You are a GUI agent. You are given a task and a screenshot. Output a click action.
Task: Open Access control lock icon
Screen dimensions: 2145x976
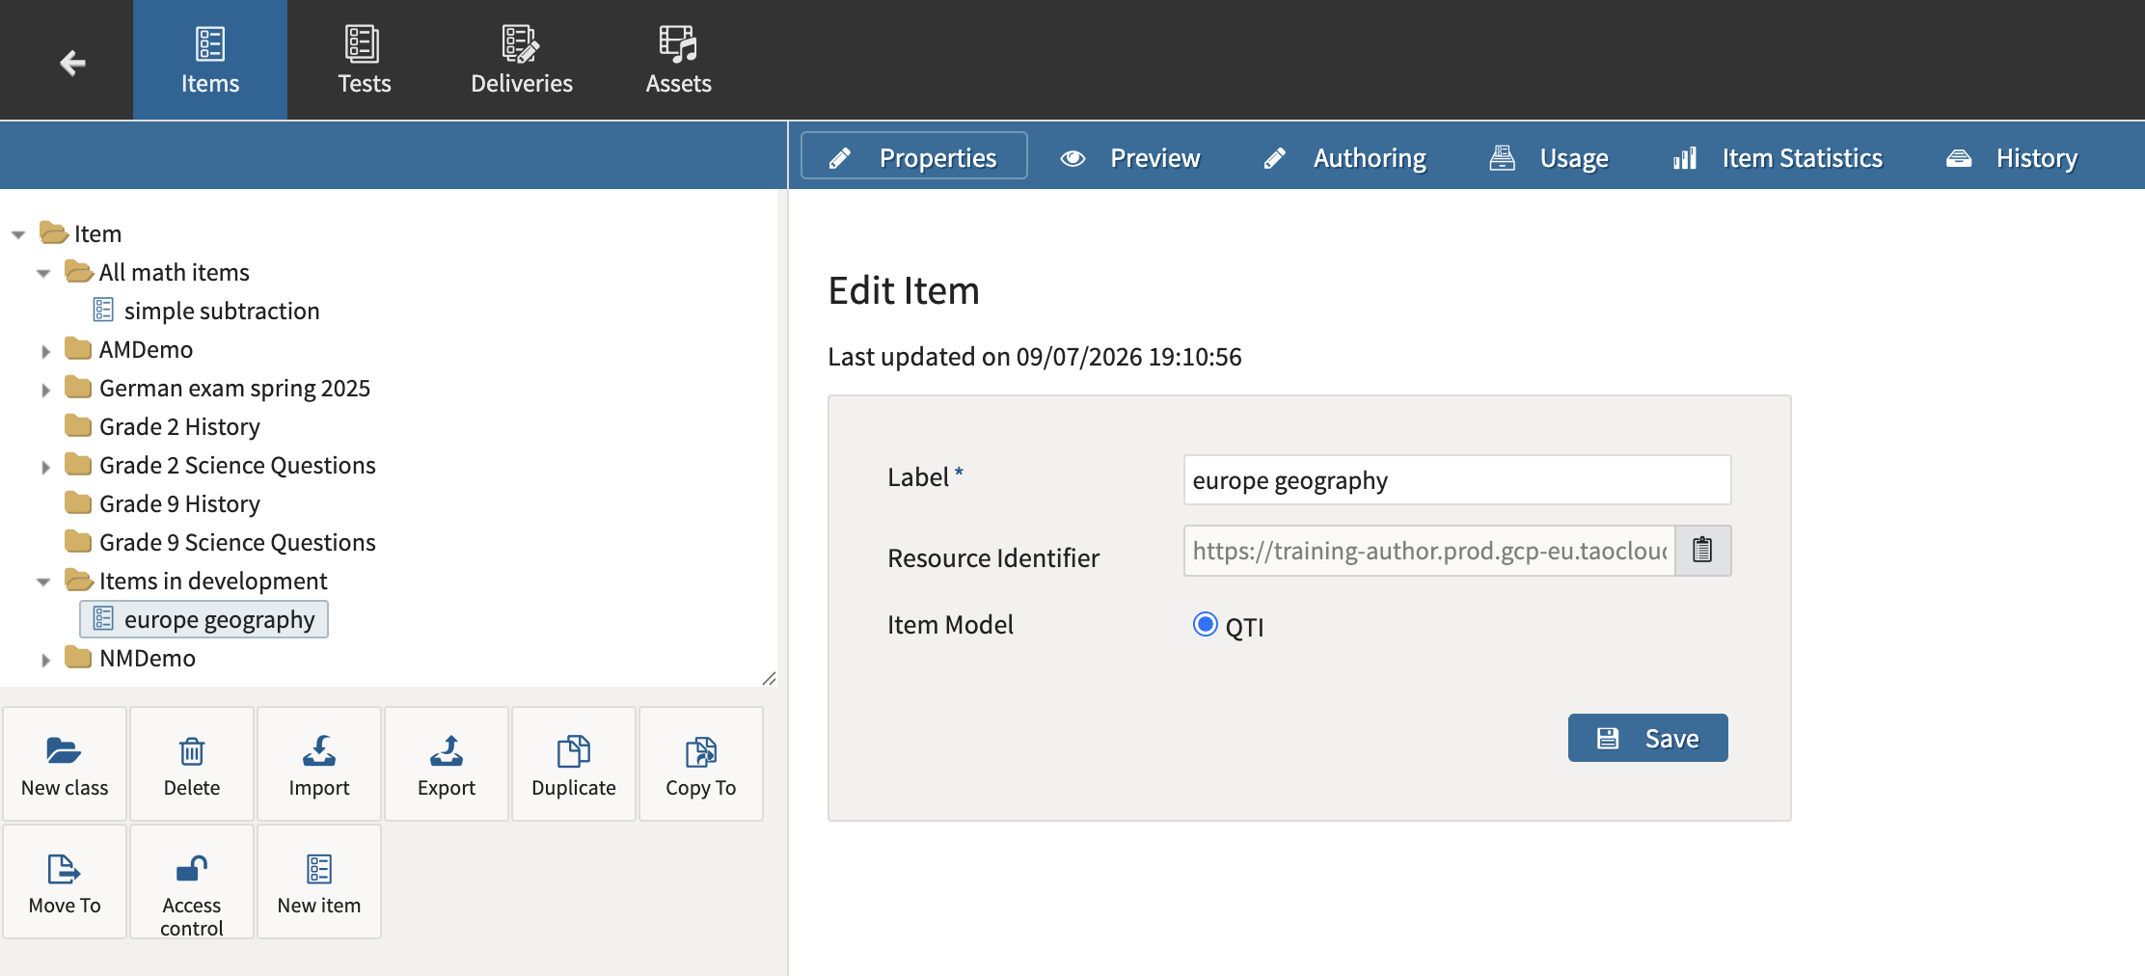(x=192, y=869)
